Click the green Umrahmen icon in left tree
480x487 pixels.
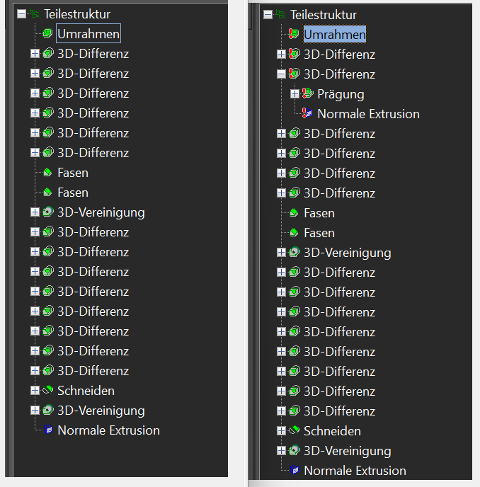pos(47,33)
